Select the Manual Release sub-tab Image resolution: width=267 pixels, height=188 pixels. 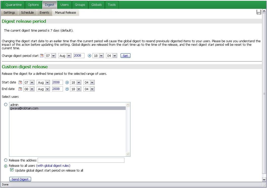(65, 12)
